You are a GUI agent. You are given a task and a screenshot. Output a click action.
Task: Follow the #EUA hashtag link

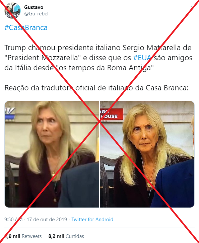coord(142,58)
